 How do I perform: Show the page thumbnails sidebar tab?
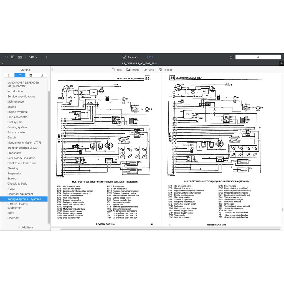coord(42,75)
